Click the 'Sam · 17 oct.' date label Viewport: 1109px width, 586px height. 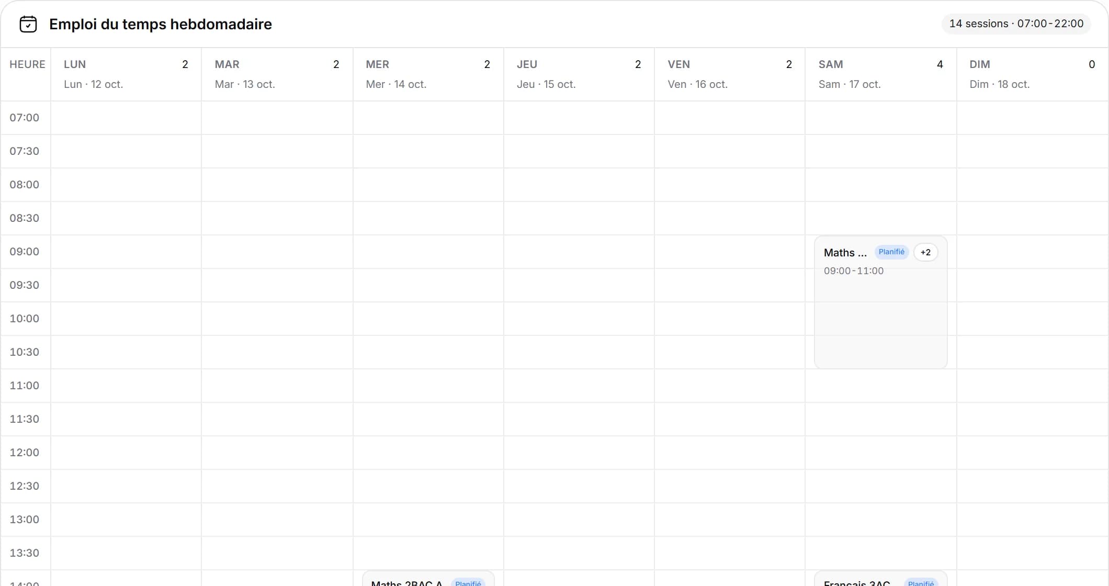click(850, 84)
